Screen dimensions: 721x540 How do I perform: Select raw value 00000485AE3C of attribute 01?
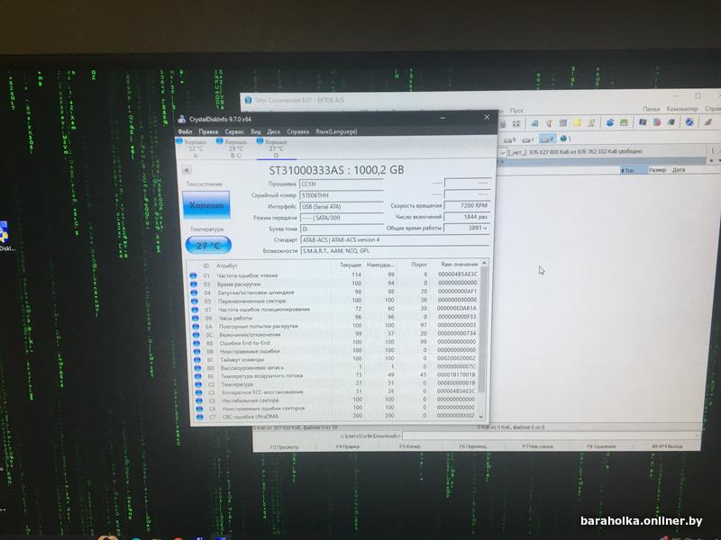pos(458,274)
